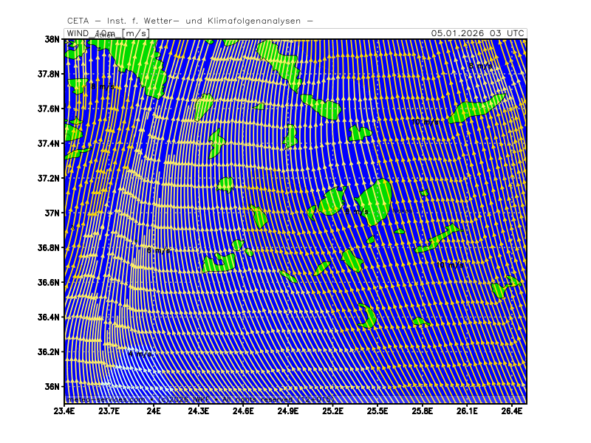
Task: Click the 24.9E longitude axis label
Action: (x=288, y=411)
